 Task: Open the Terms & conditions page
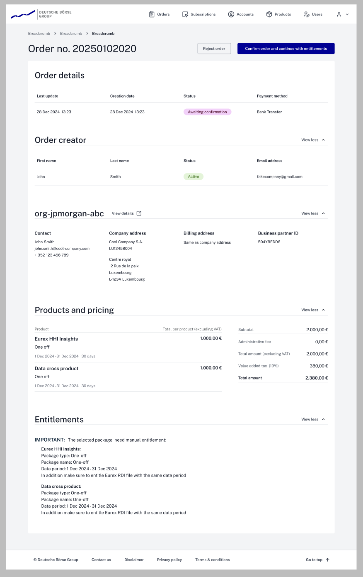point(212,560)
